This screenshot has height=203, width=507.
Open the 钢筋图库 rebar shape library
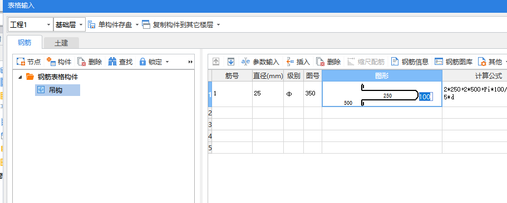point(454,62)
